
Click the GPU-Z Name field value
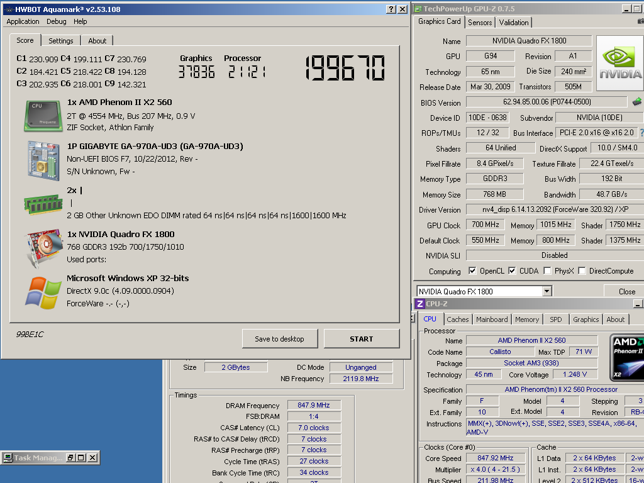coord(529,41)
